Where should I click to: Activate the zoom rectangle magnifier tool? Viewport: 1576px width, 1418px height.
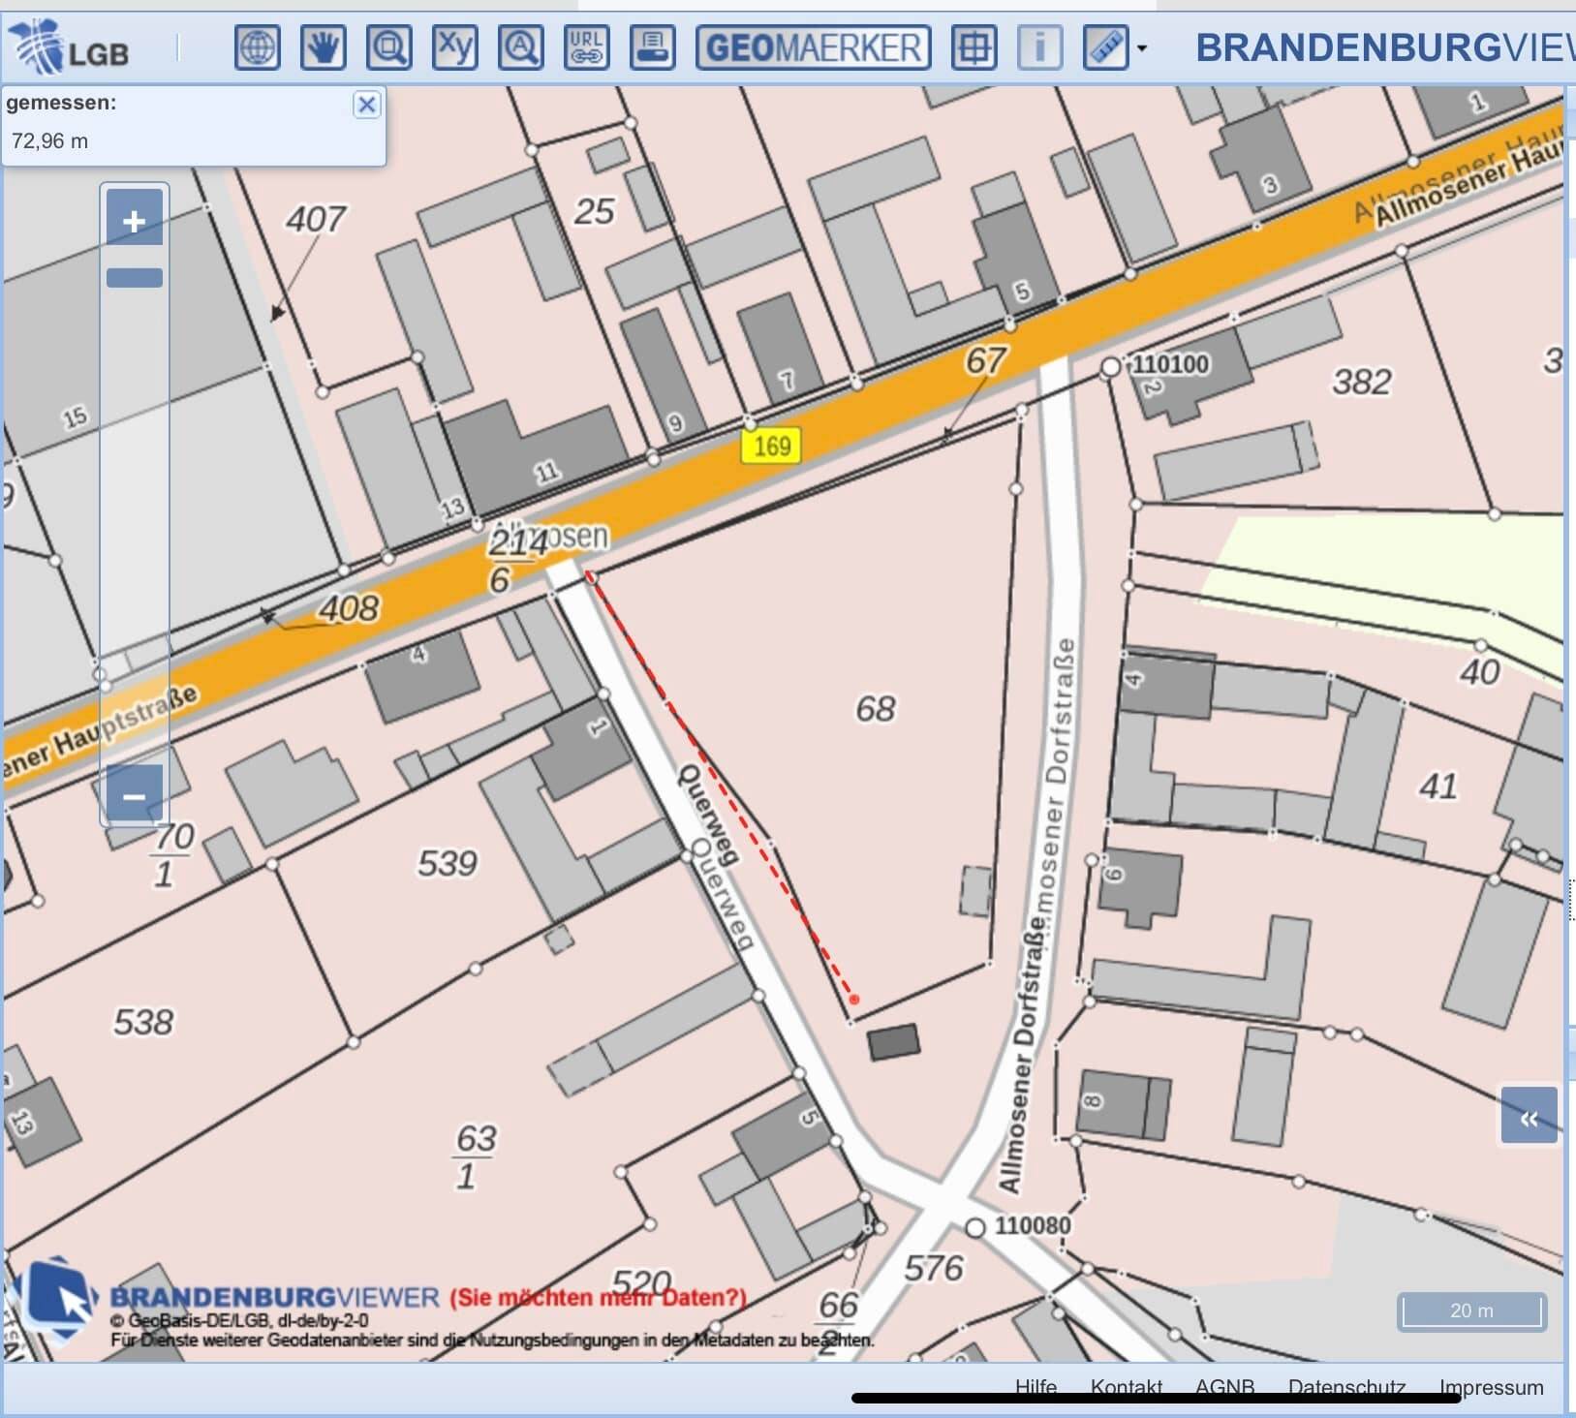(x=388, y=46)
